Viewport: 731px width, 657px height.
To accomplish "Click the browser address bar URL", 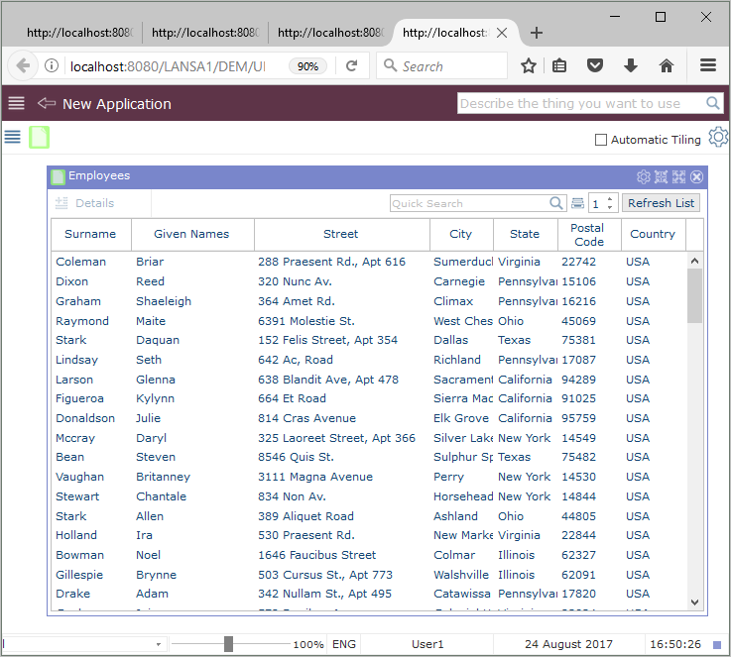I will (x=168, y=66).
